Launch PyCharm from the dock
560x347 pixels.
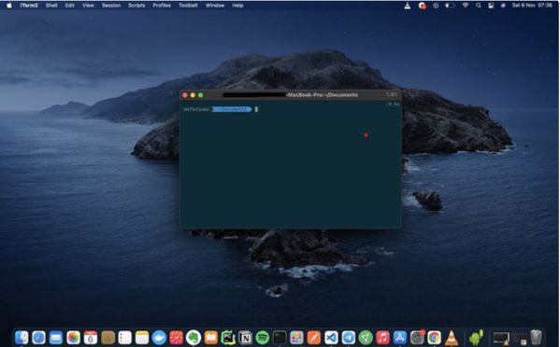pos(228,337)
